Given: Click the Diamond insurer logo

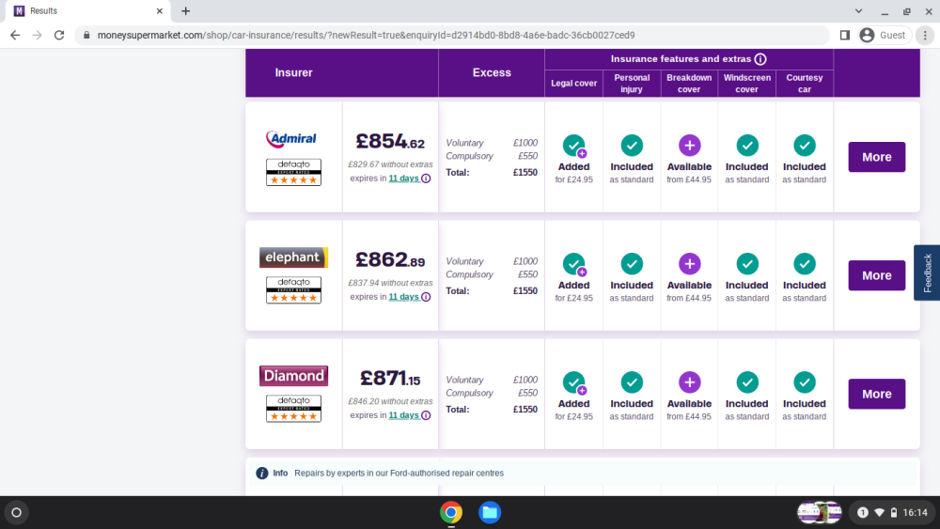Looking at the screenshot, I should pos(293,376).
